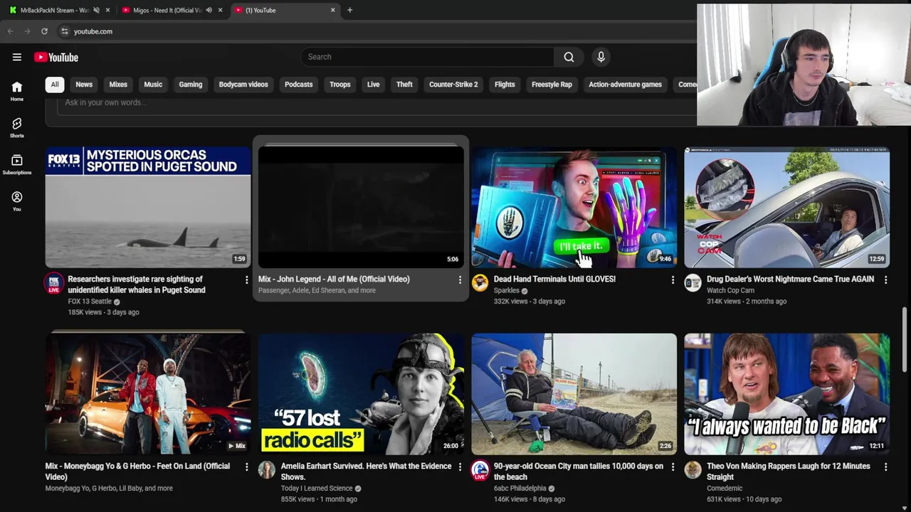Select the Podcasts filter chip

pyautogui.click(x=299, y=85)
